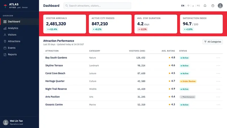This screenshot has height=128, width=227.
Task: Open Wei Lin Tan profile in sidebar
Action: pyautogui.click(x=19, y=122)
